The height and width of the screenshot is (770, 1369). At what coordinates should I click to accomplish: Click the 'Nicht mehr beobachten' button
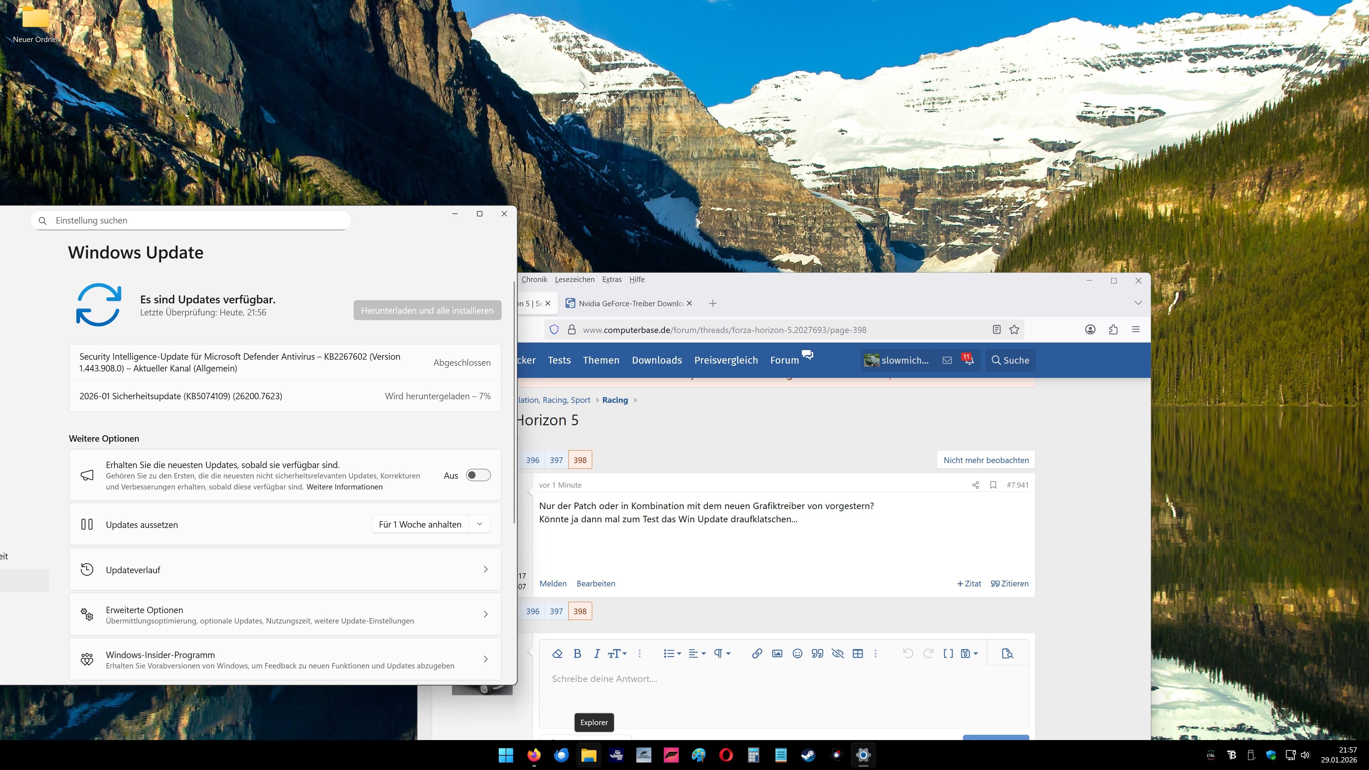(x=986, y=460)
